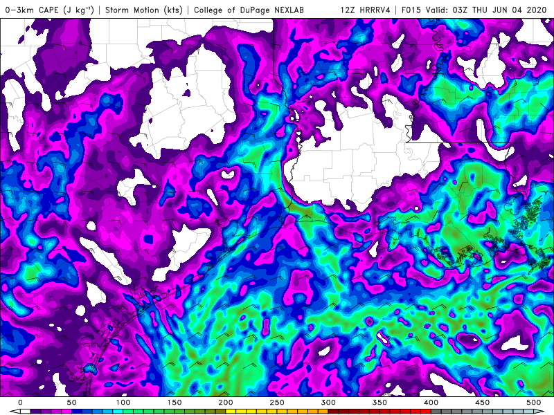Click the '250' label on the color scale

click(x=277, y=403)
